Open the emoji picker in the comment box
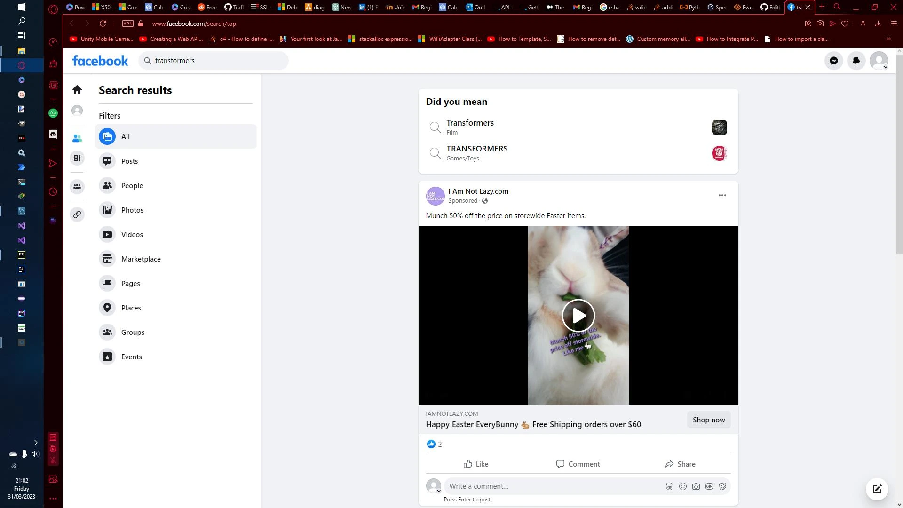Viewport: 903px width, 508px height. (x=682, y=487)
